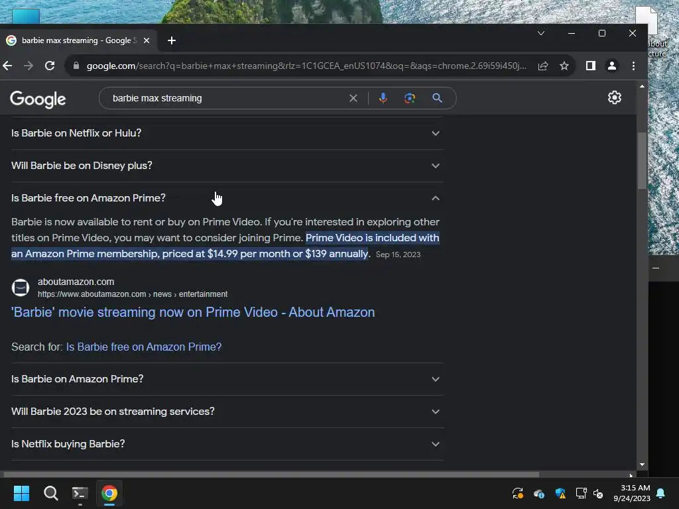Viewport: 679px width, 509px height.
Task: Submit search with magnifier icon
Action: click(x=438, y=98)
